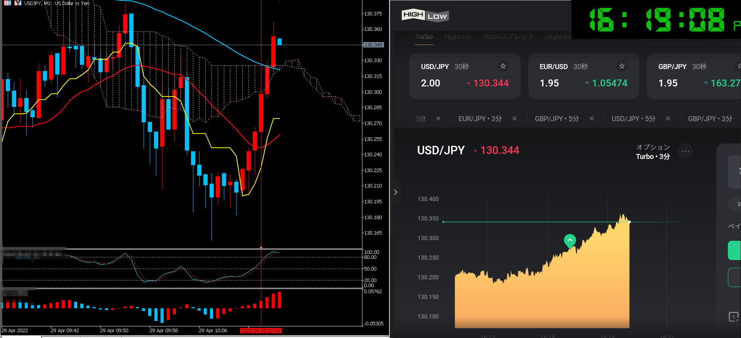This screenshot has height=338, width=741.
Task: Close the GBP/JPY・5分 tab
Action: [592, 118]
